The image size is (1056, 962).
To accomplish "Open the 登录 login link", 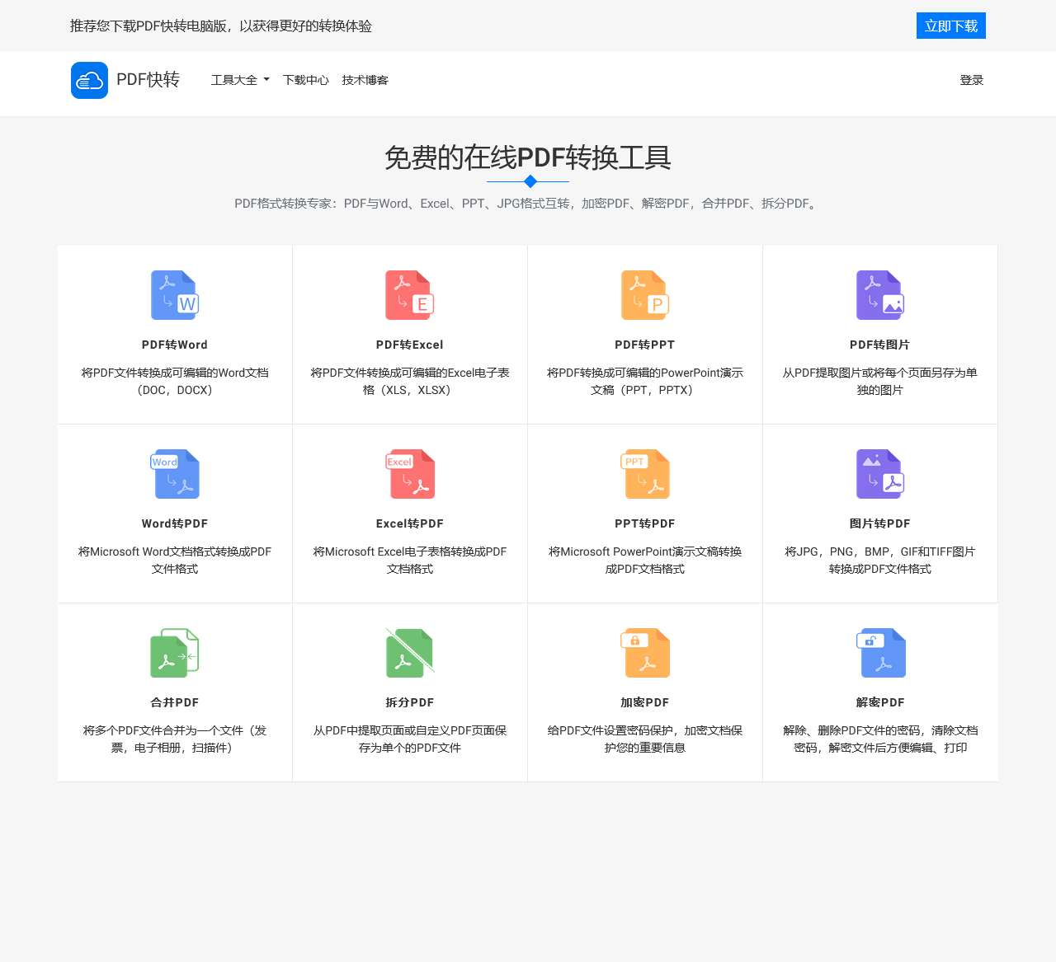I will click(971, 80).
